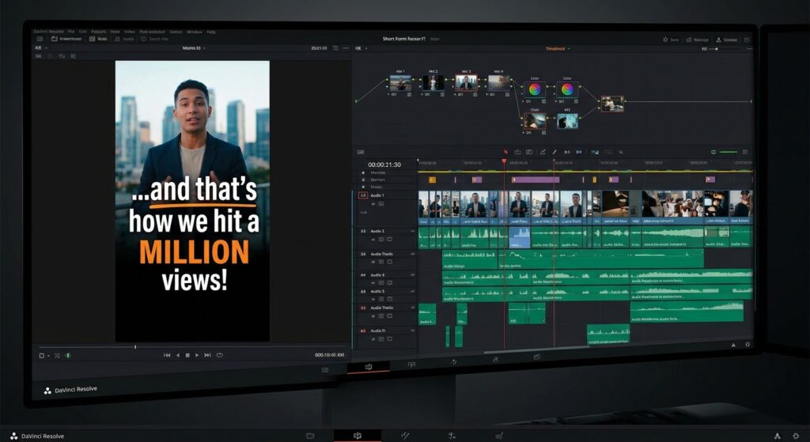Click the viewer scrubber bar under the preview
This screenshot has width=810, height=442.
coord(191,347)
